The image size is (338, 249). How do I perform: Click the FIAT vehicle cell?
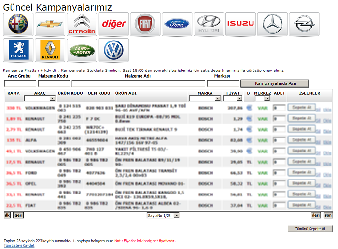[30, 205]
